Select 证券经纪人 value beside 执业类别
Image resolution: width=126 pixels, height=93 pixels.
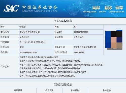[x=24, y=37]
